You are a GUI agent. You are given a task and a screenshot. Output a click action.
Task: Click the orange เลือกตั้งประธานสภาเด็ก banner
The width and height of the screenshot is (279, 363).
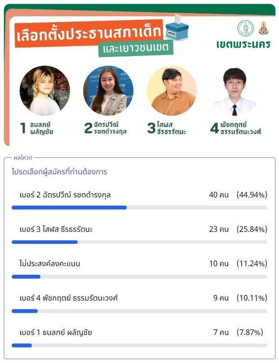(x=89, y=34)
